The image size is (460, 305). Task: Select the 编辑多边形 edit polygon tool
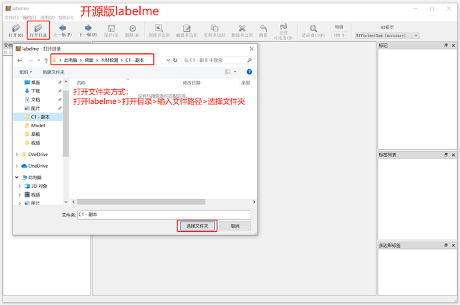(187, 31)
